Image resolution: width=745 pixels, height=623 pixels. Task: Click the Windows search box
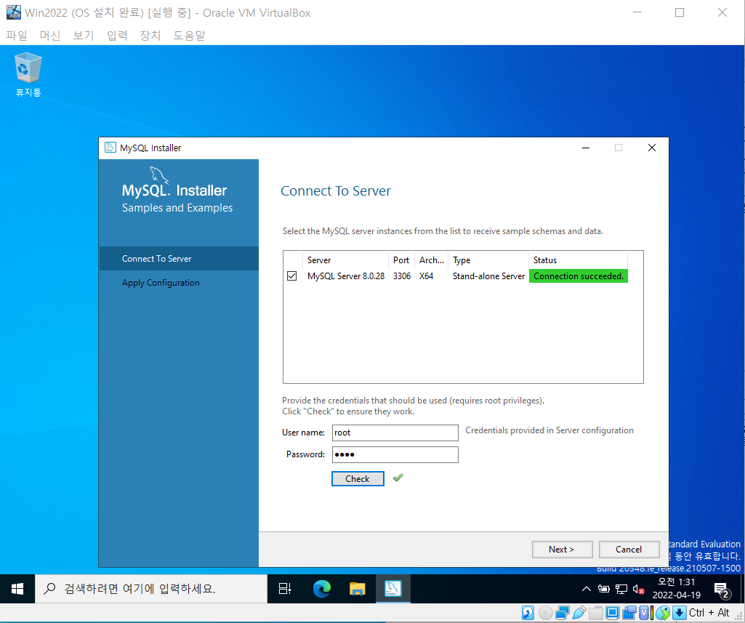pyautogui.click(x=151, y=590)
